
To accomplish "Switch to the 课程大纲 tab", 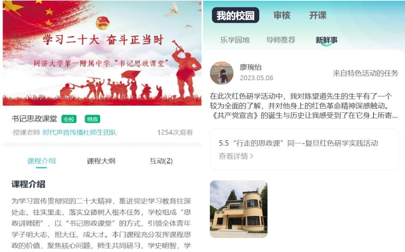I will pyautogui.click(x=101, y=161).
